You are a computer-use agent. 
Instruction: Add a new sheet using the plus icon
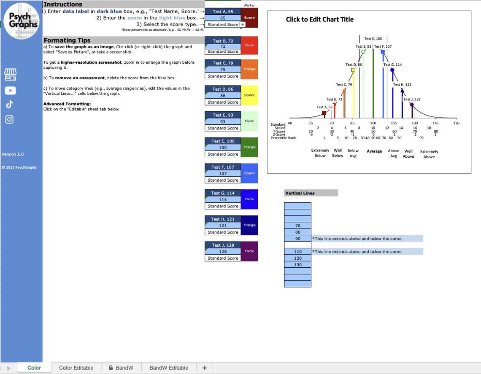pyautogui.click(x=205, y=368)
